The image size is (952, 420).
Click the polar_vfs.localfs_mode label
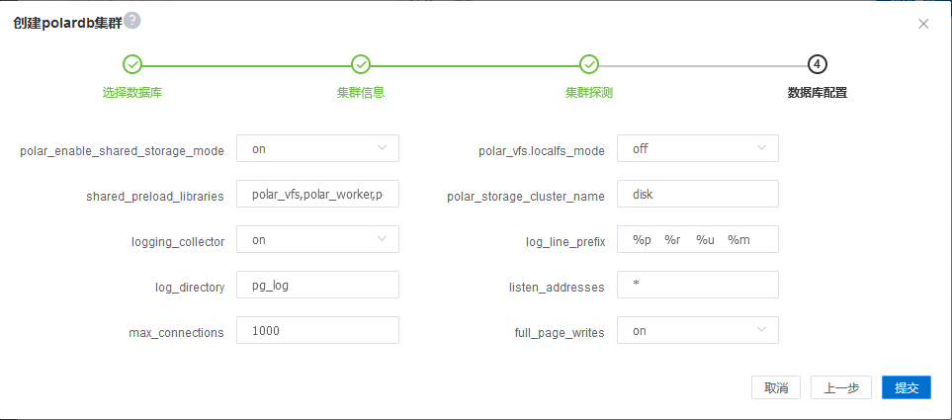click(542, 151)
